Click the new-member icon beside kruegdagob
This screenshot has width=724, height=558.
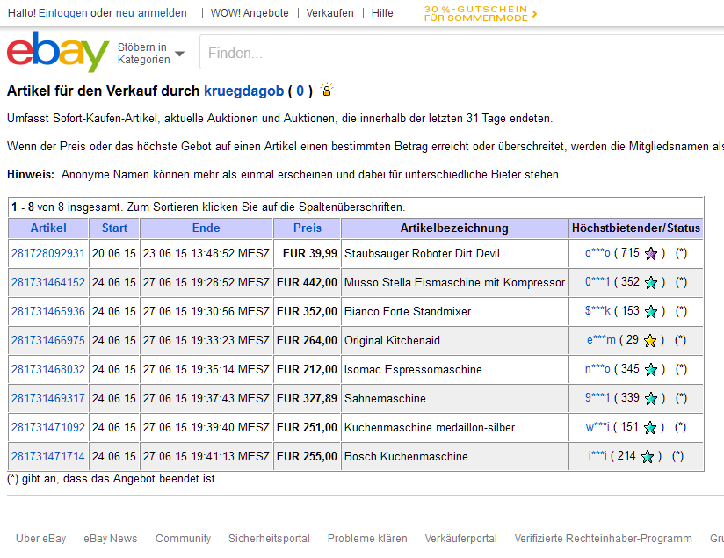[x=327, y=91]
